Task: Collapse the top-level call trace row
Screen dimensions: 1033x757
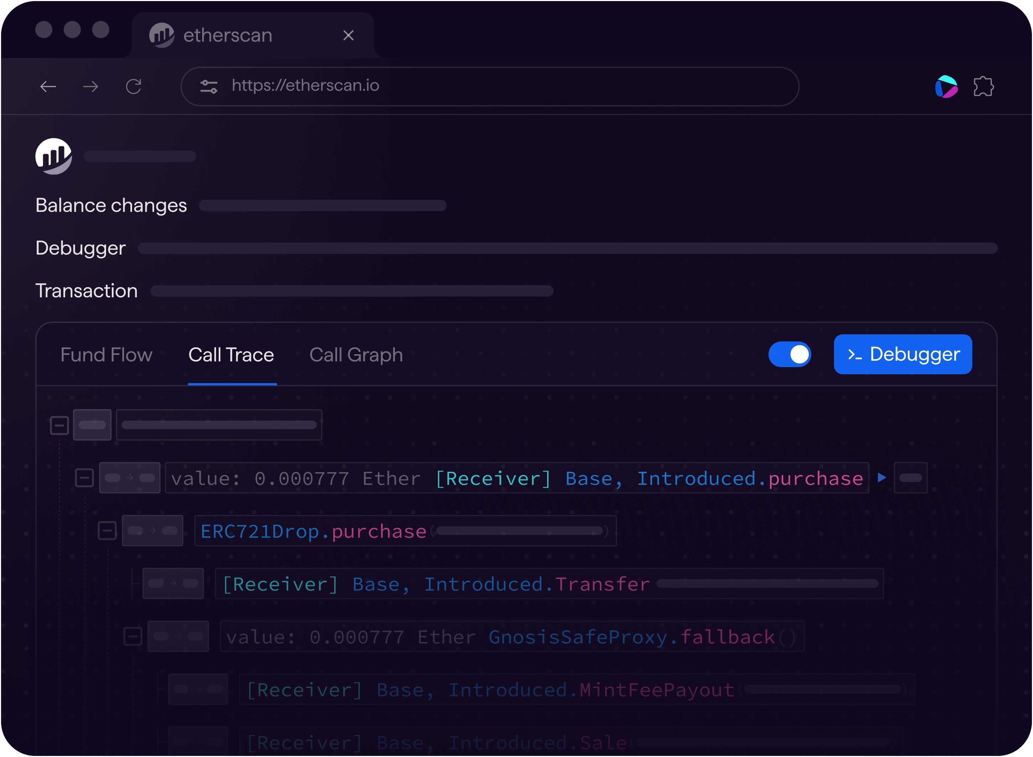Action: [59, 425]
